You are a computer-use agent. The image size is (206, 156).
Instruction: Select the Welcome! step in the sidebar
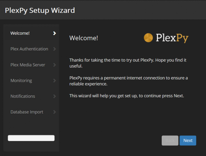tap(20, 33)
